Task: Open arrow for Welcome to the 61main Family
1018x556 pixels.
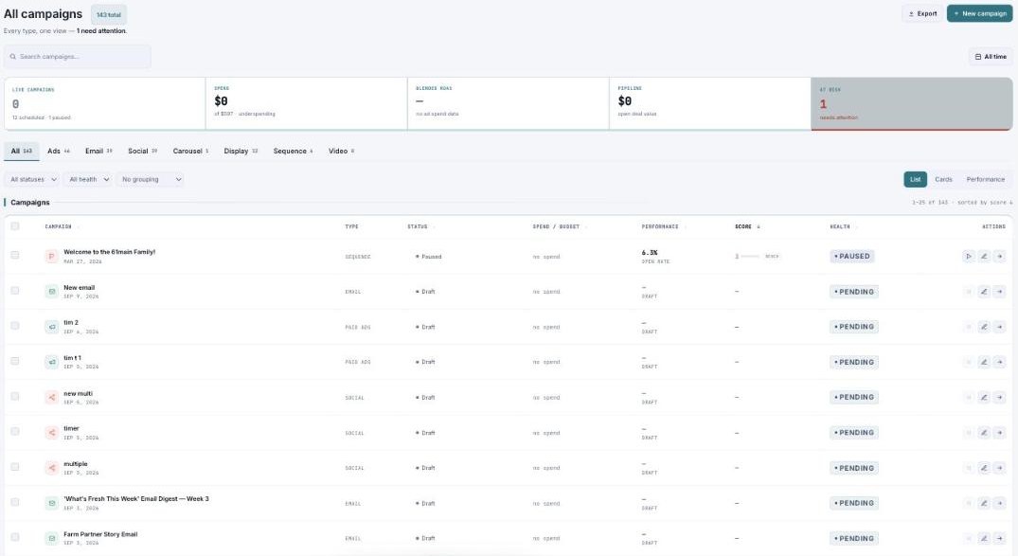Action: click(999, 257)
